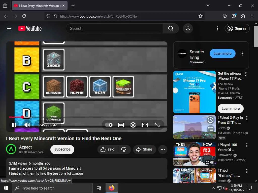This screenshot has height=193, width=258.
Task: Open more actions ellipsis under video
Action: [163, 149]
